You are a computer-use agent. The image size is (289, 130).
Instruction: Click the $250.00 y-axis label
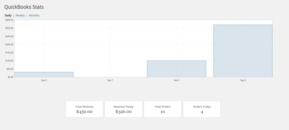[9, 36]
